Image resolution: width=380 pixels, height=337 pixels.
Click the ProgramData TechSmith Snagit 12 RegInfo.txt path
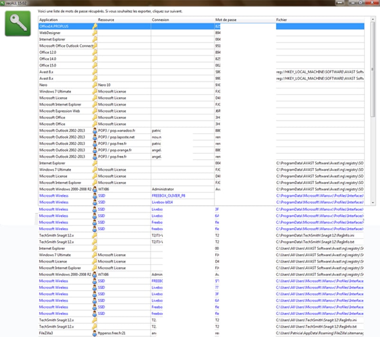(315, 242)
